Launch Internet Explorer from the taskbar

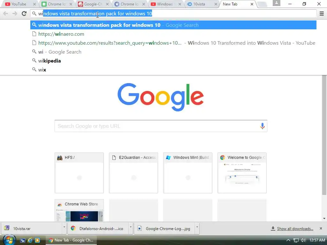click(30, 240)
